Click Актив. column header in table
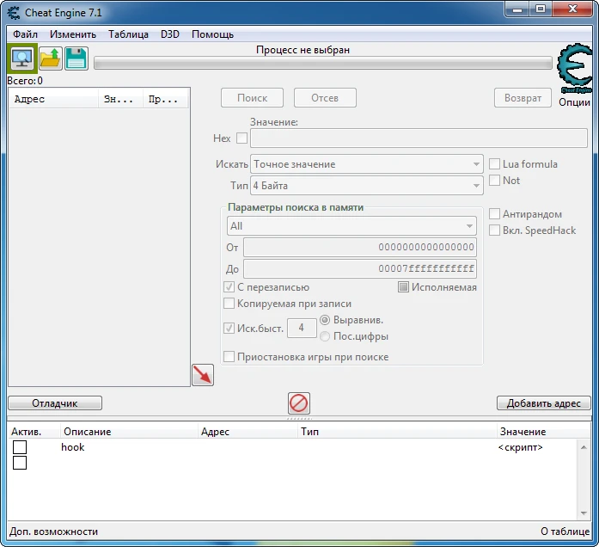Screen dimensions: 599x547 34,432
